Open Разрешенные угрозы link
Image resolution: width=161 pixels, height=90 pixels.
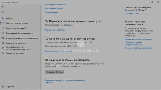(x=54, y=8)
